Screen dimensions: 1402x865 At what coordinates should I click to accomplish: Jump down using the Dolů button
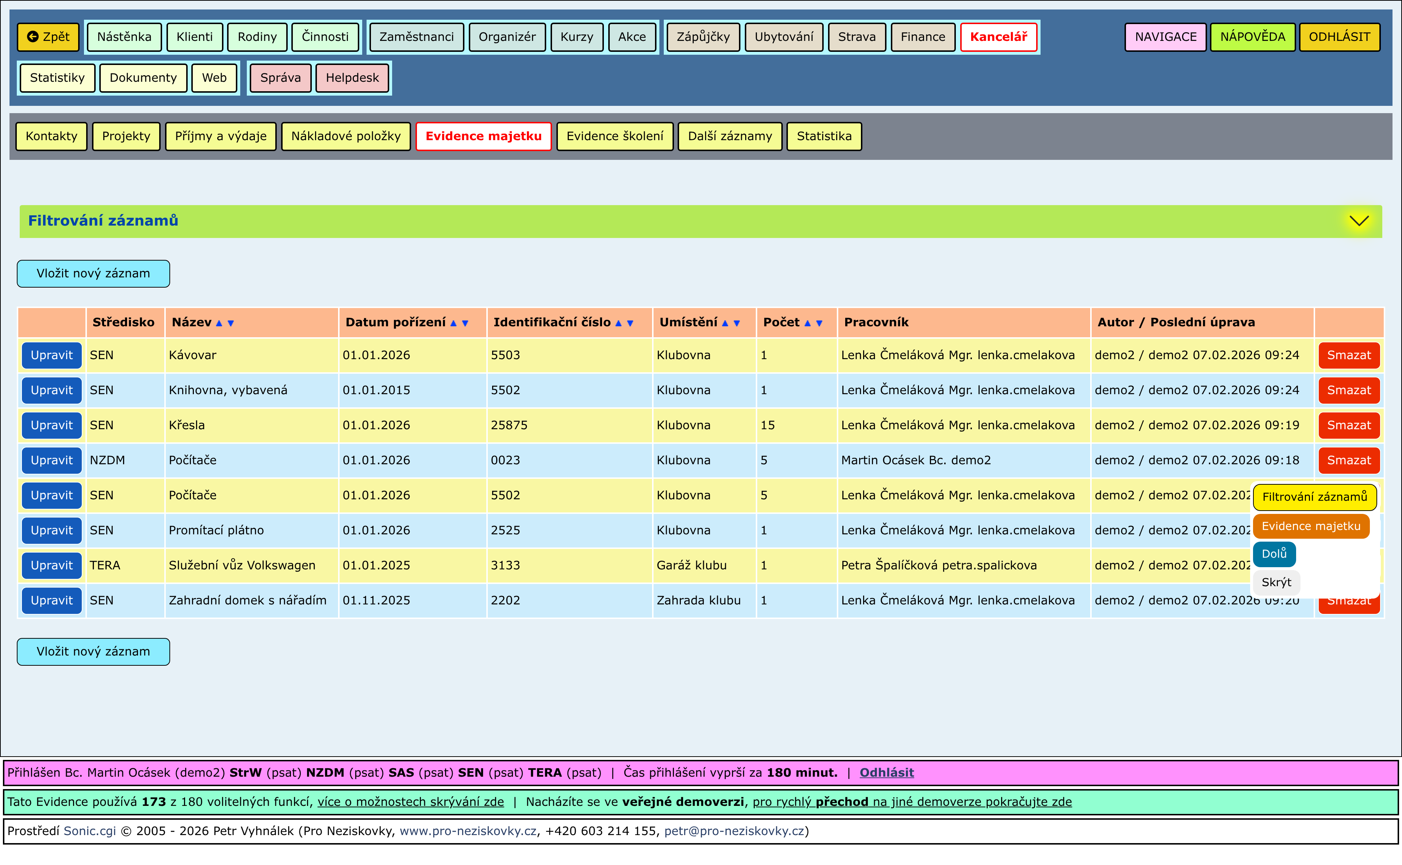(1274, 554)
